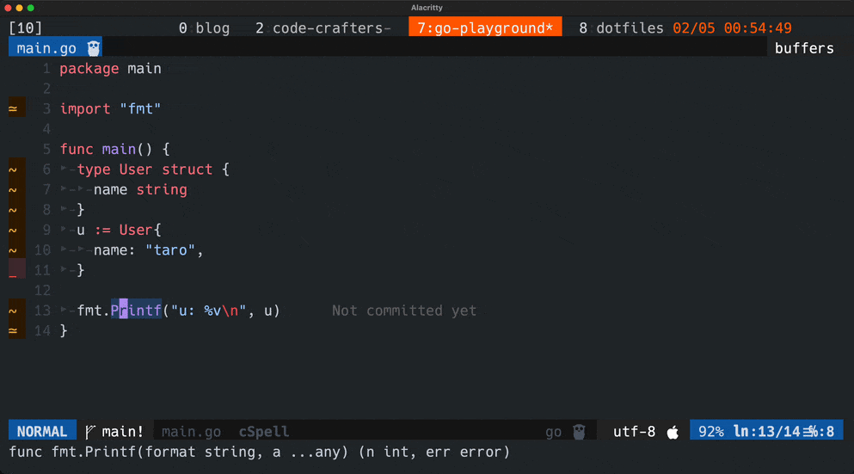854x474 pixels.
Task: Place cursor on Printf in line 13
Action: 136,311
